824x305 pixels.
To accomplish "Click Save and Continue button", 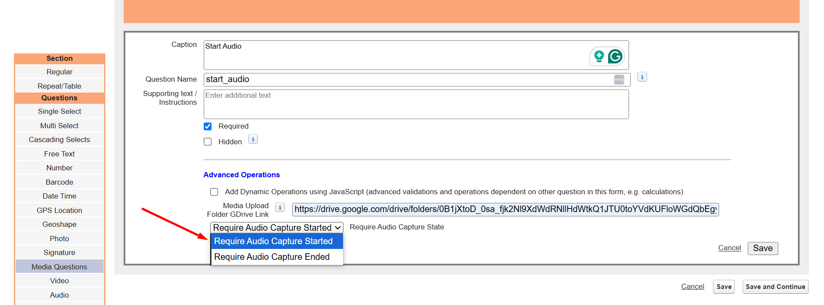I will tap(775, 287).
